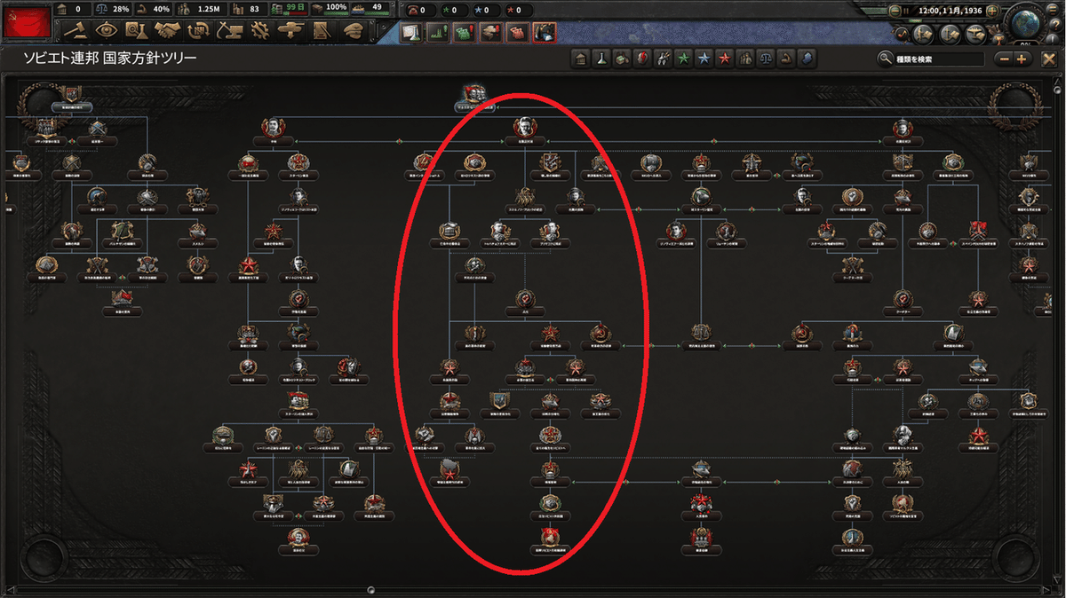This screenshot has width=1066, height=598.
Task: Toggle the political building focus filter
Action: (x=582, y=59)
